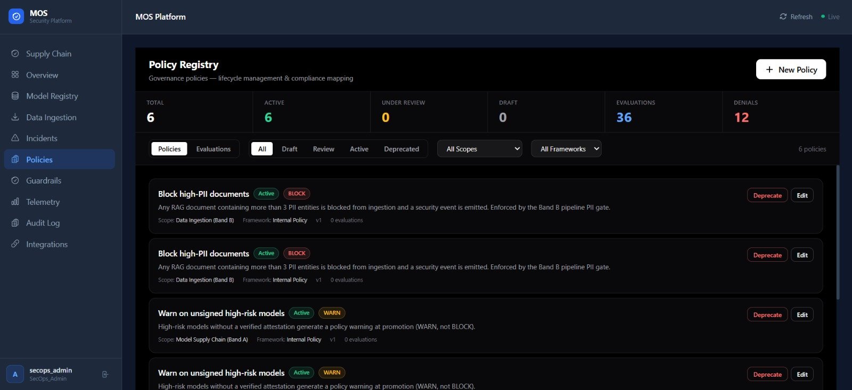
Task: Click the BLOCK badge on first policy
Action: point(297,194)
